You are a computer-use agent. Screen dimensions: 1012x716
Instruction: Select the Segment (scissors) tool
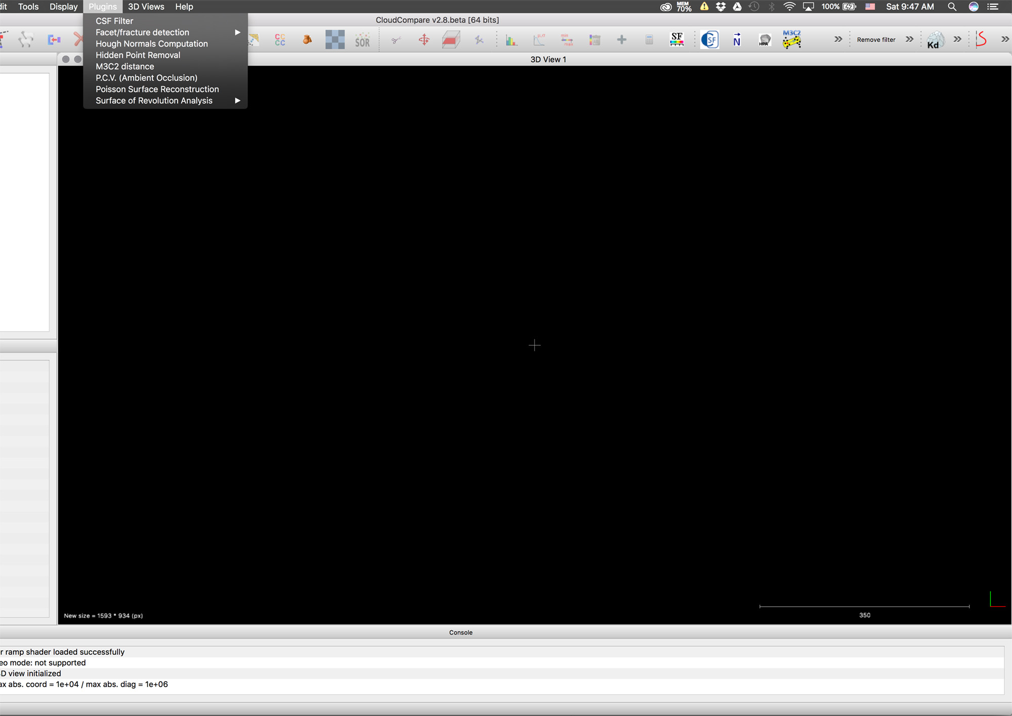click(396, 39)
